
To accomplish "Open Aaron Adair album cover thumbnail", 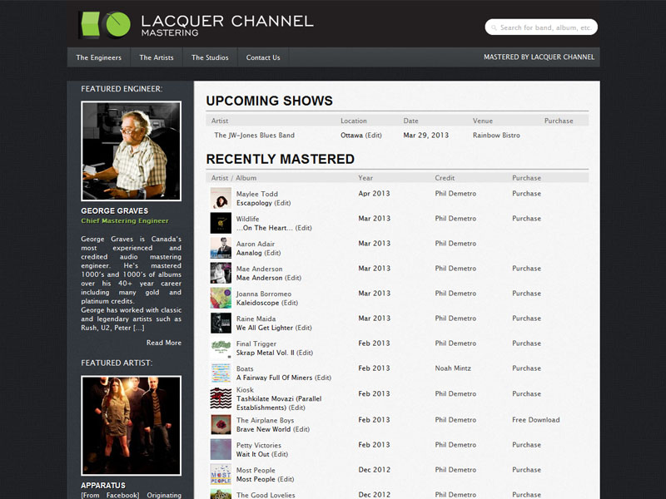I will click(221, 248).
